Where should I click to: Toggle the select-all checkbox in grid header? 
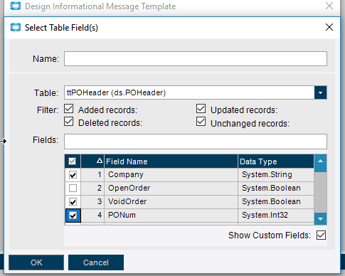[73, 161]
